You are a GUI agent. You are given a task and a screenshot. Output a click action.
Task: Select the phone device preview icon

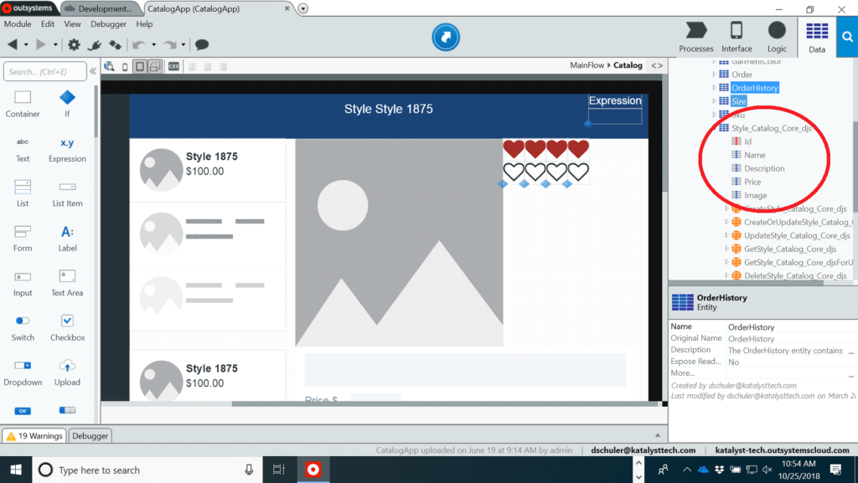(126, 66)
